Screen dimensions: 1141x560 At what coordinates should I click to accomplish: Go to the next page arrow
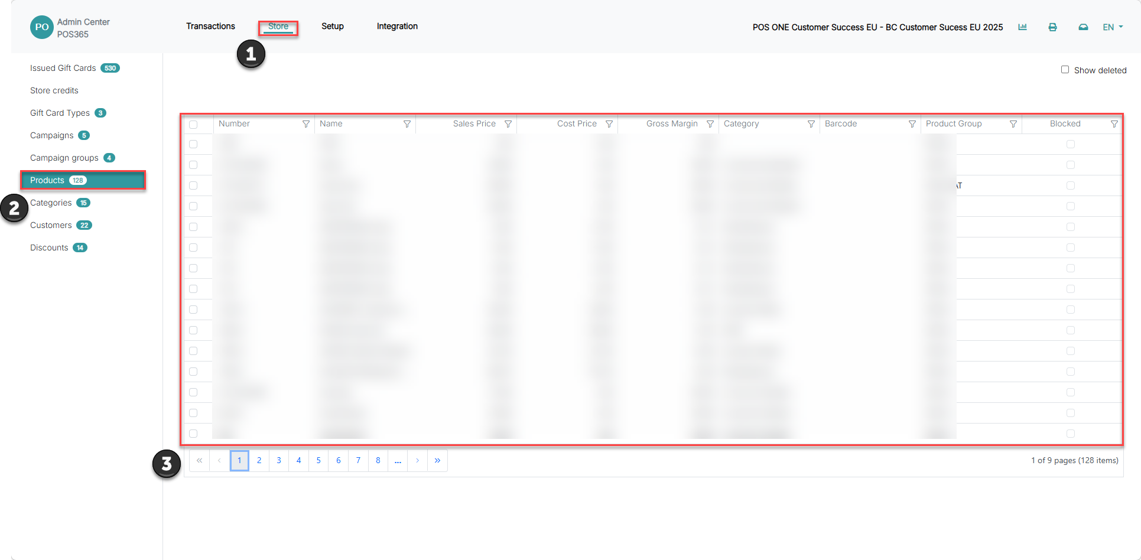[417, 460]
